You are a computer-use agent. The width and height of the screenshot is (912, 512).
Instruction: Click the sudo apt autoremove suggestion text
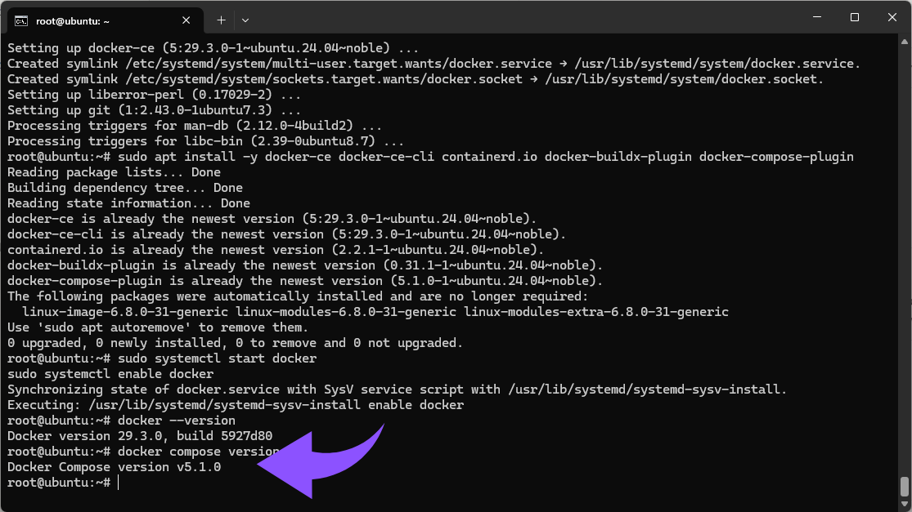coord(117,327)
